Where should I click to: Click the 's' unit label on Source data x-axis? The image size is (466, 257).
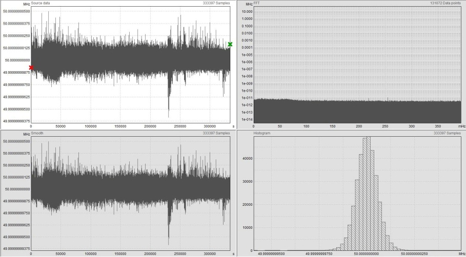tap(233, 126)
